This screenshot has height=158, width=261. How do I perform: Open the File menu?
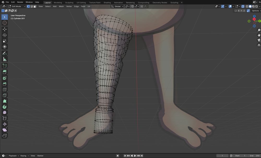7,2
